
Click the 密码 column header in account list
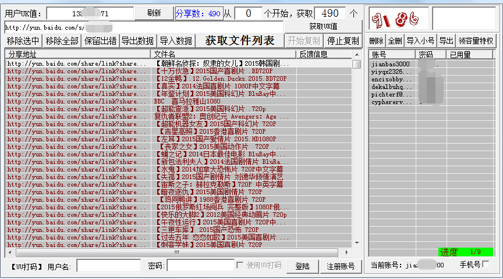click(431, 55)
